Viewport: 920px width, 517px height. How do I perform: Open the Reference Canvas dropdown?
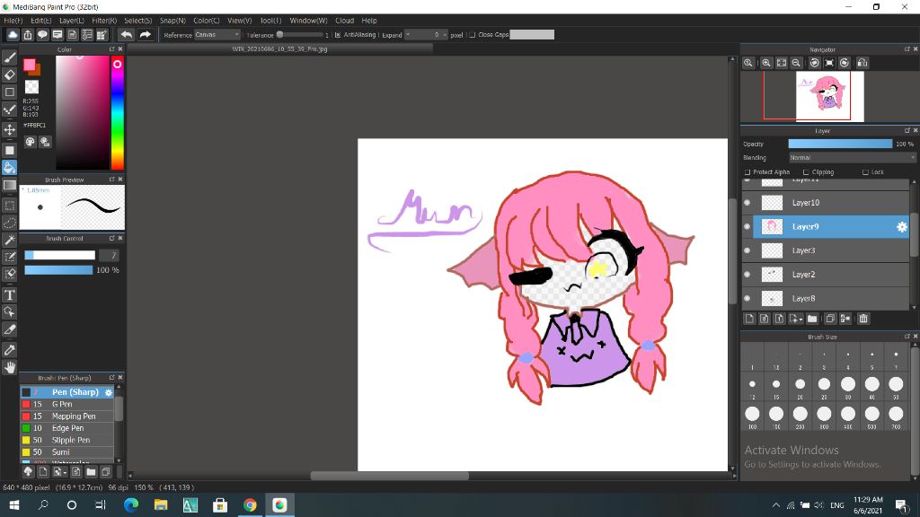(217, 35)
